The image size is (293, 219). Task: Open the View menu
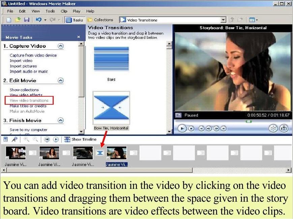coord(35,11)
